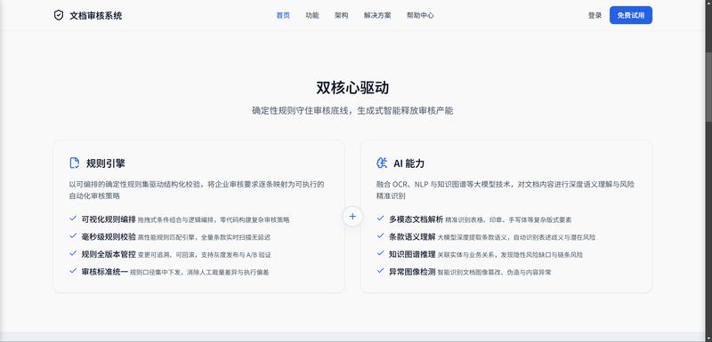Click the 规则引擎 document icon
712x342 pixels.
point(74,163)
